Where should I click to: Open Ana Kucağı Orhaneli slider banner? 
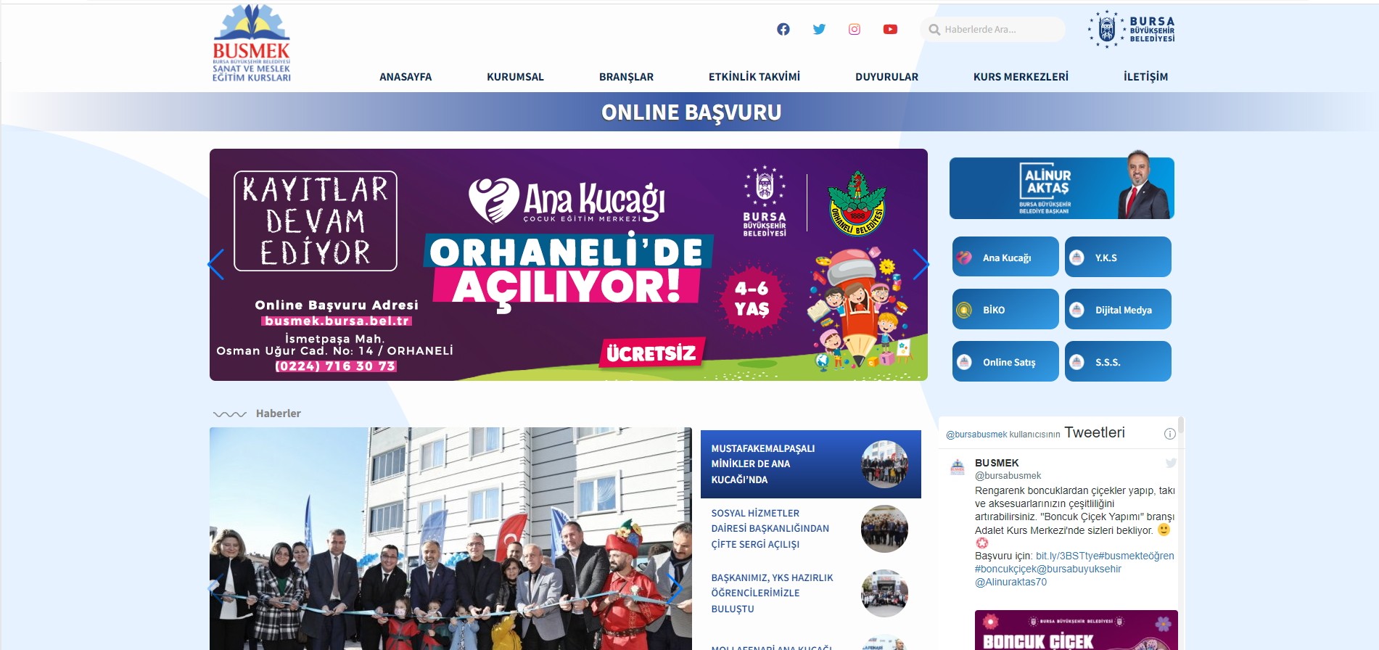click(x=569, y=265)
